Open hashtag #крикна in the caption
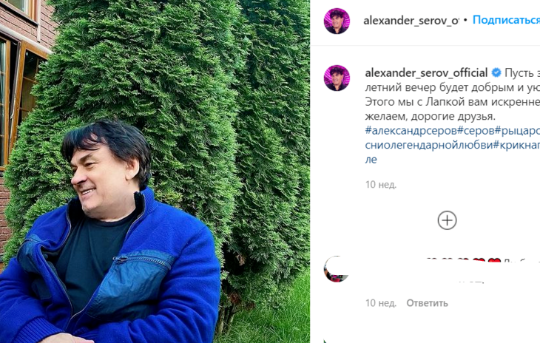Screen dimensions: 540x343 click(516, 145)
